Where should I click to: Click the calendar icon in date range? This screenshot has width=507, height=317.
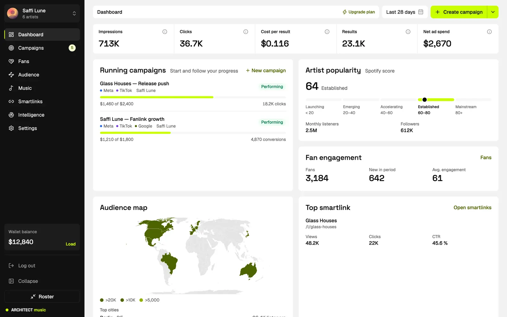pyautogui.click(x=421, y=12)
